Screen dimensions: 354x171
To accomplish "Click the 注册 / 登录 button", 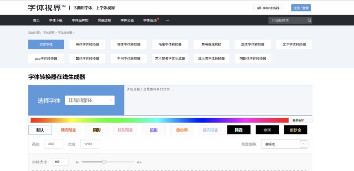I will pyautogui.click(x=301, y=8).
